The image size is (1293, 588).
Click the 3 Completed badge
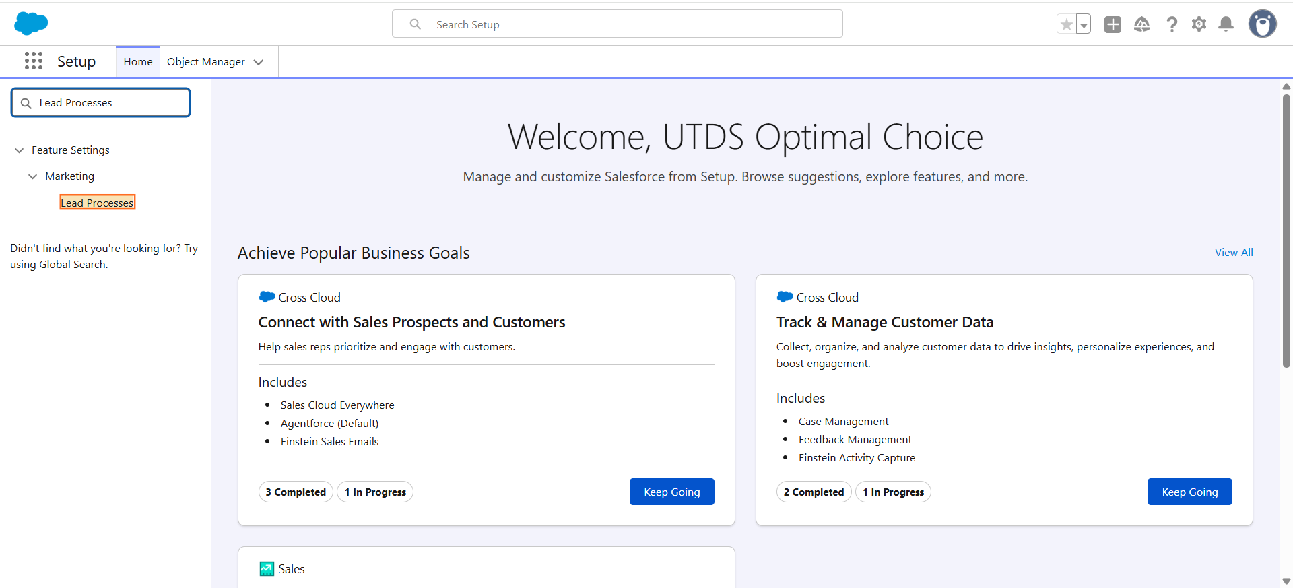[x=296, y=492]
